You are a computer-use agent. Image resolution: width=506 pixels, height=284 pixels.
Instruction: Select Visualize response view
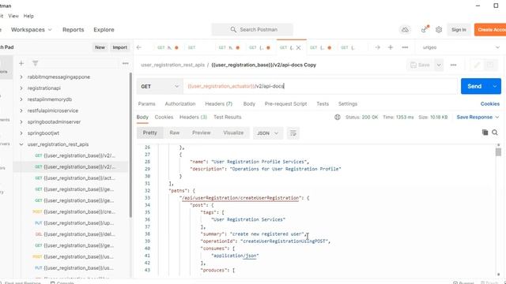[233, 133]
